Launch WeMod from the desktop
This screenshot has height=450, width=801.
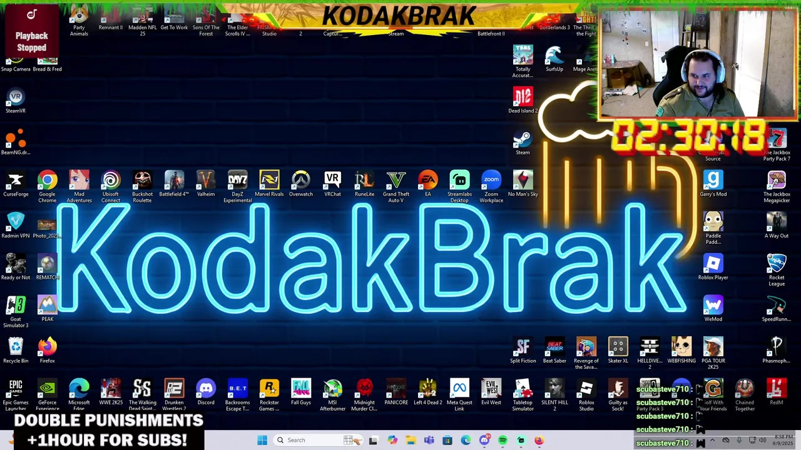click(x=713, y=309)
